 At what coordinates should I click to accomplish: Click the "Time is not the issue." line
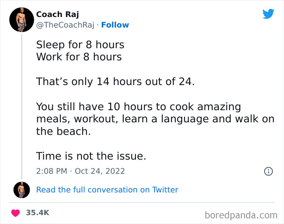(x=91, y=156)
